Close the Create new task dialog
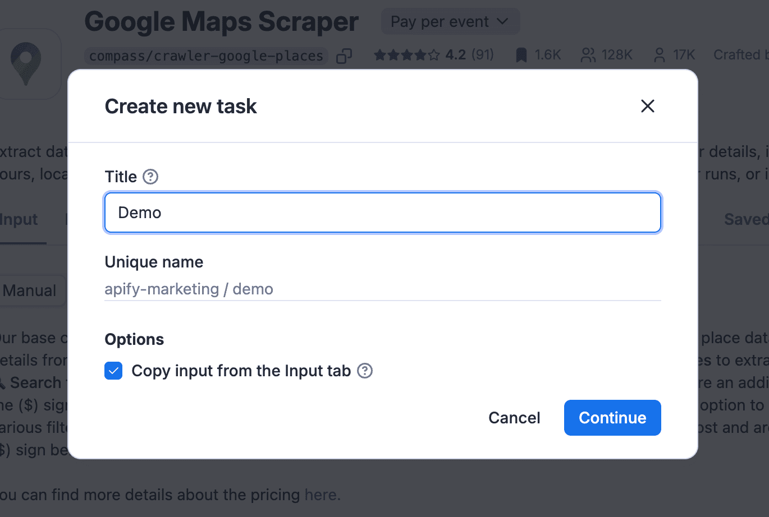 tap(648, 106)
